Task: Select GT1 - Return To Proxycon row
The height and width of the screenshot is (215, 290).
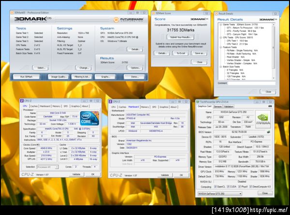Action: click(x=245, y=28)
